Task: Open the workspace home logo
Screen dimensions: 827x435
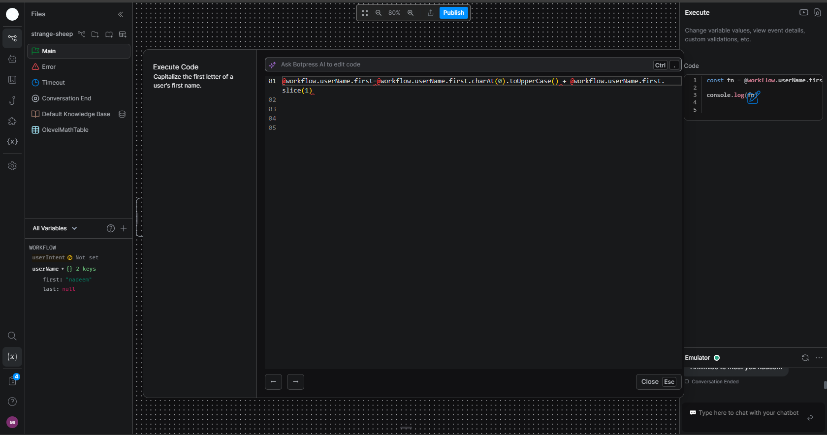Action: [12, 14]
